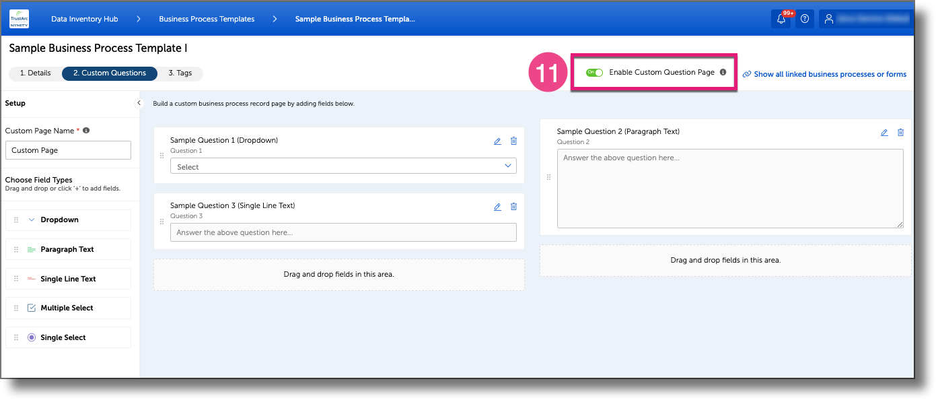Delete Sample Question 1 using the trash icon

(x=513, y=141)
